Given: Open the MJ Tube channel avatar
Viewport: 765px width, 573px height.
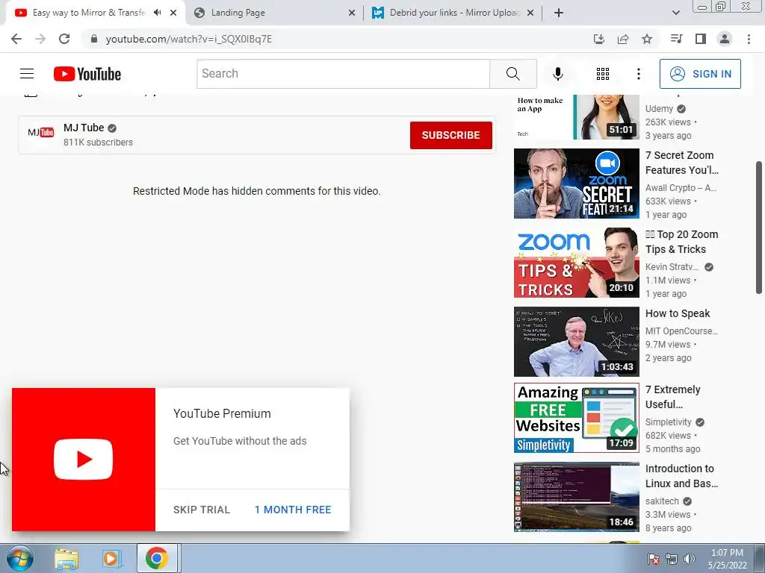Looking at the screenshot, I should tap(41, 133).
